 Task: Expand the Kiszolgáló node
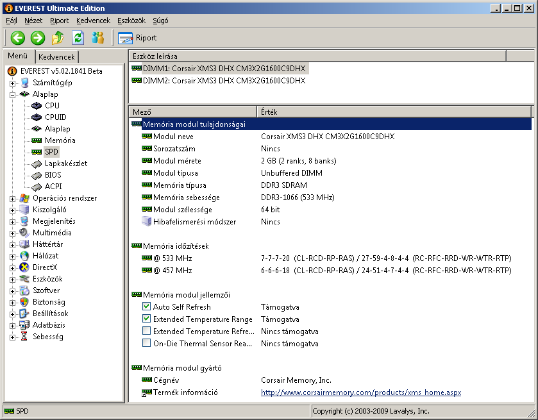[12, 210]
